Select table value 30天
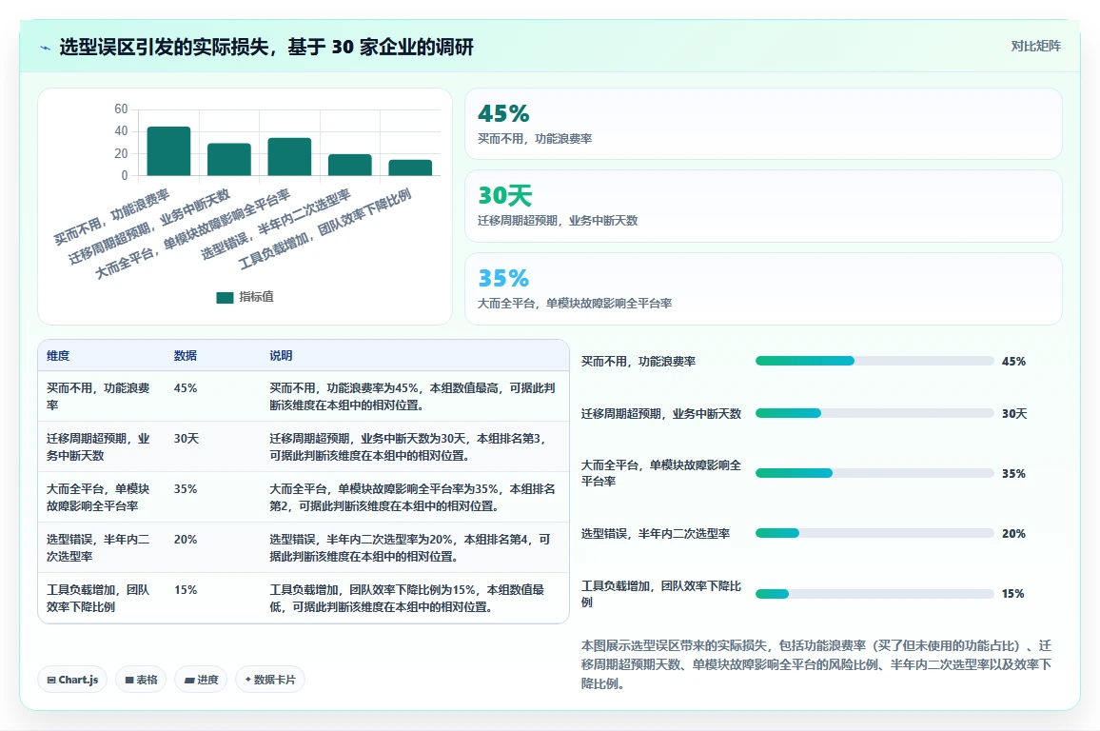The height and width of the screenshot is (731, 1100). coord(187,439)
